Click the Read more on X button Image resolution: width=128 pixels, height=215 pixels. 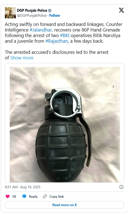coord(65,205)
